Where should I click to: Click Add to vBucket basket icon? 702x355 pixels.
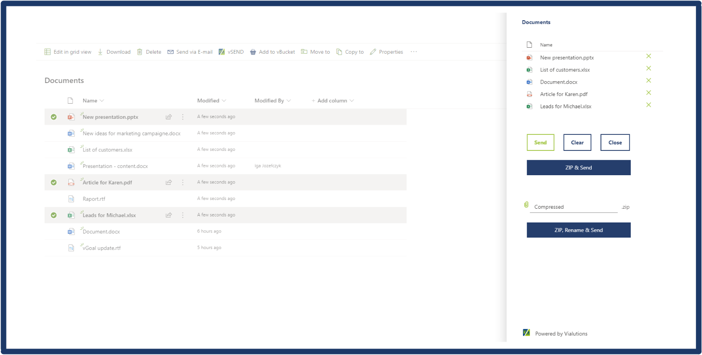pyautogui.click(x=253, y=52)
